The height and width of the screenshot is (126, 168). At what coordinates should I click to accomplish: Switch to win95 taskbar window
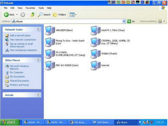(56, 122)
